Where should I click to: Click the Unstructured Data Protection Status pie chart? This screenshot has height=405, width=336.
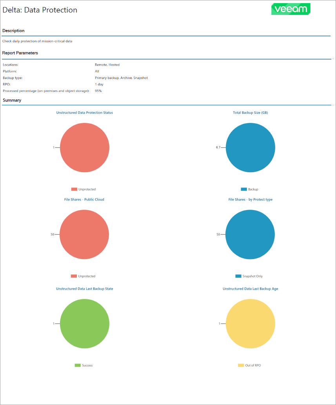pyautogui.click(x=85, y=148)
